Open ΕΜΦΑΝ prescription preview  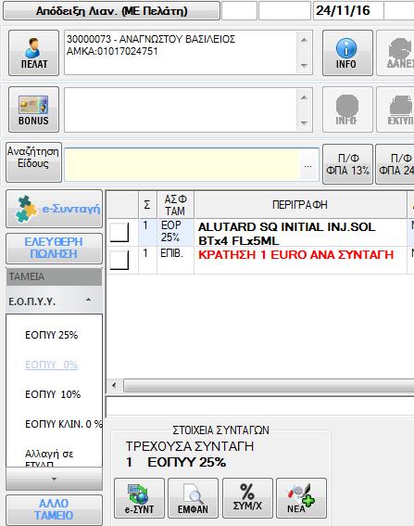point(193,498)
